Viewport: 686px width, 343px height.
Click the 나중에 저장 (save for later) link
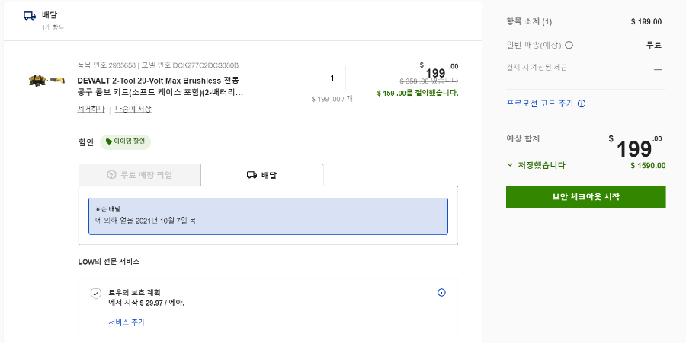(x=133, y=109)
